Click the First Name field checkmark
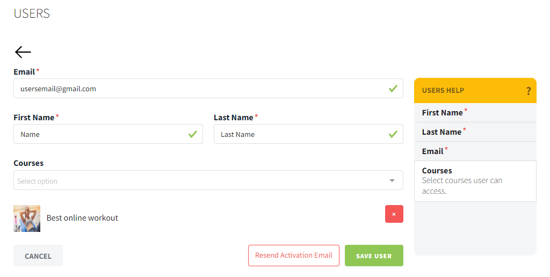Screen dimensions: 550x277 coord(193,134)
